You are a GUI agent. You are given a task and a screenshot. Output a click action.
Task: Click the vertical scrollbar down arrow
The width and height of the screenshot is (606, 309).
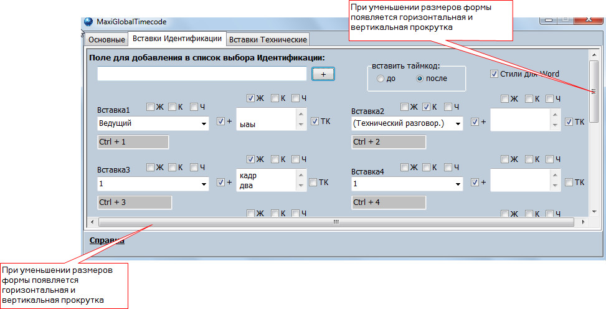(594, 212)
